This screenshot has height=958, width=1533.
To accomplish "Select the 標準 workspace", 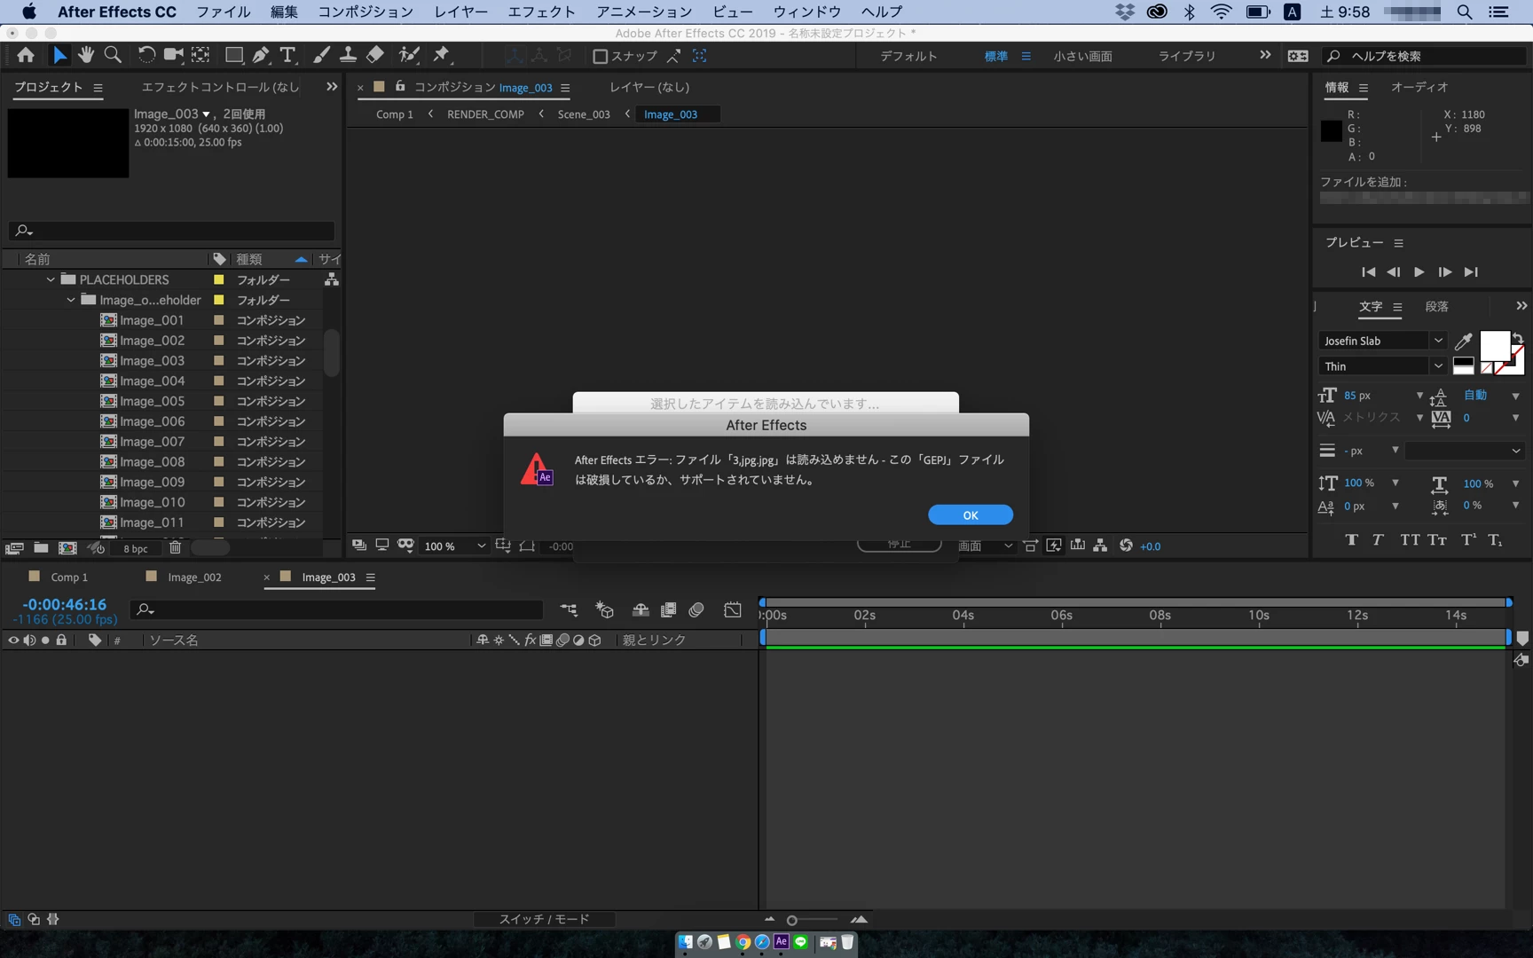I will (x=996, y=56).
